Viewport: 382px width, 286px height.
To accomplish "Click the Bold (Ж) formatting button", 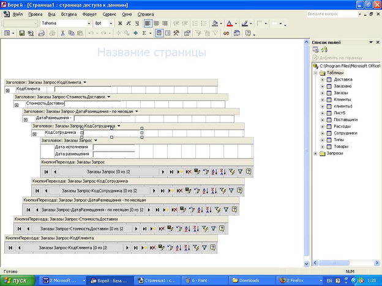I will pyautogui.click(x=120, y=23).
